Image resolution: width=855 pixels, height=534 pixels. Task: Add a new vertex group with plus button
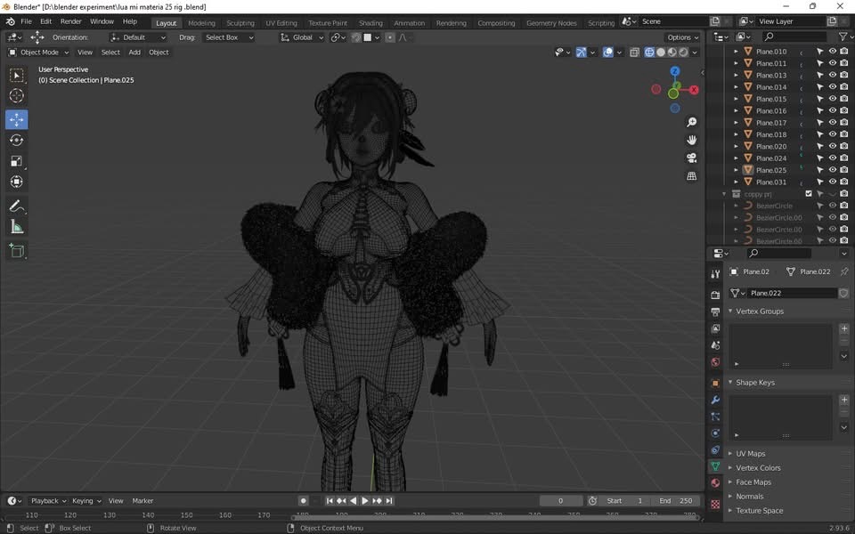coord(844,328)
